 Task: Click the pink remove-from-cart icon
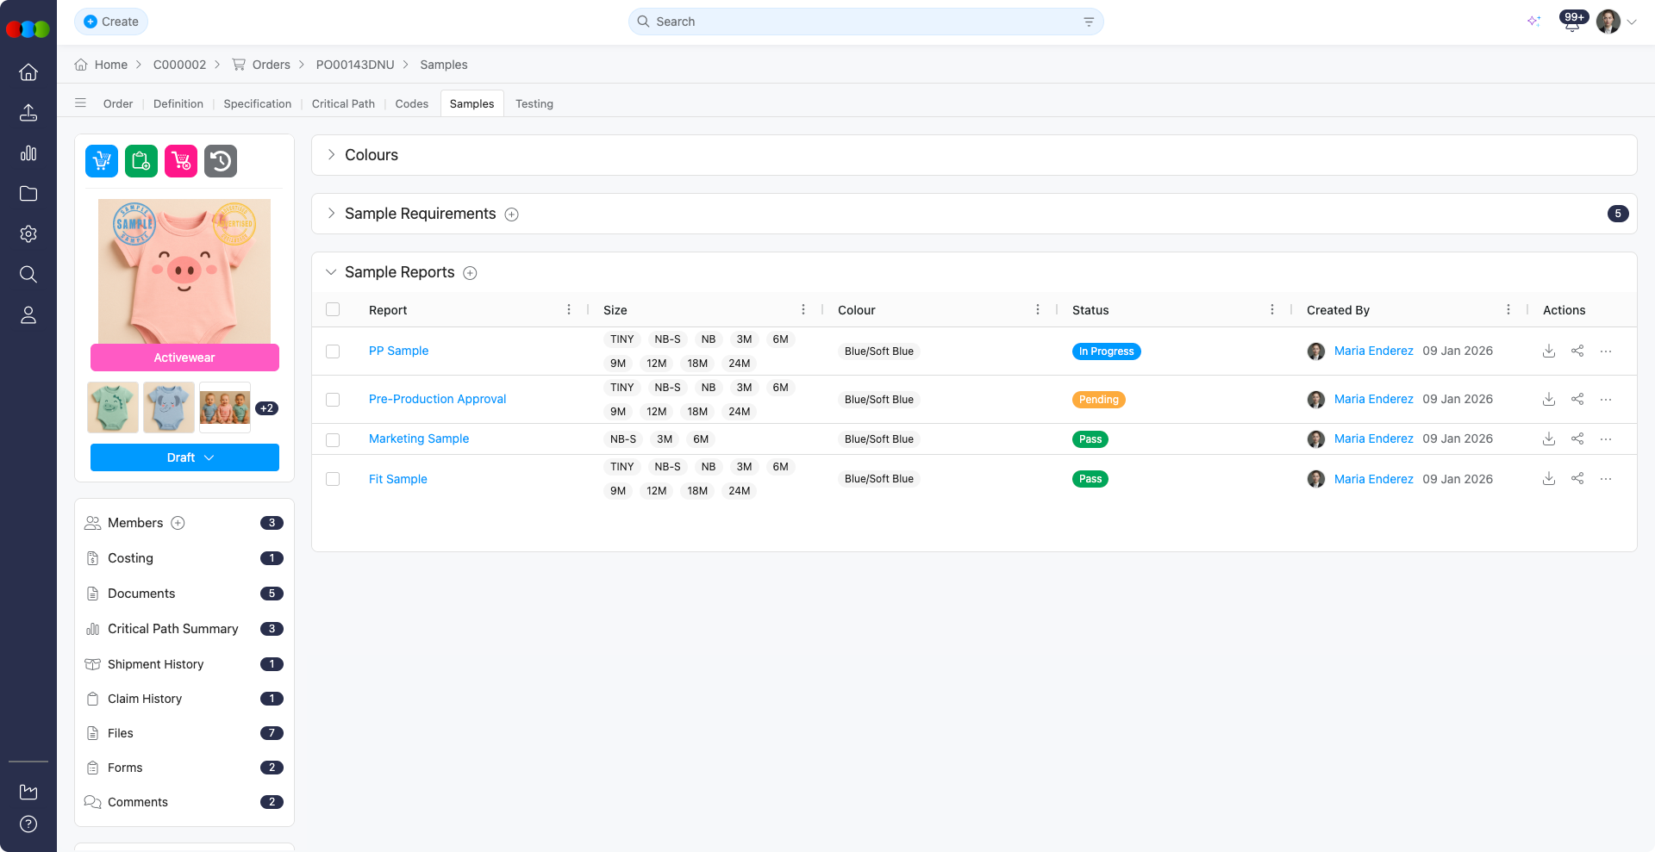click(x=180, y=160)
